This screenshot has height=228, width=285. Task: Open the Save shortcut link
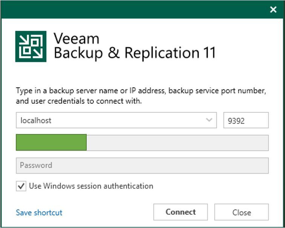(x=39, y=213)
